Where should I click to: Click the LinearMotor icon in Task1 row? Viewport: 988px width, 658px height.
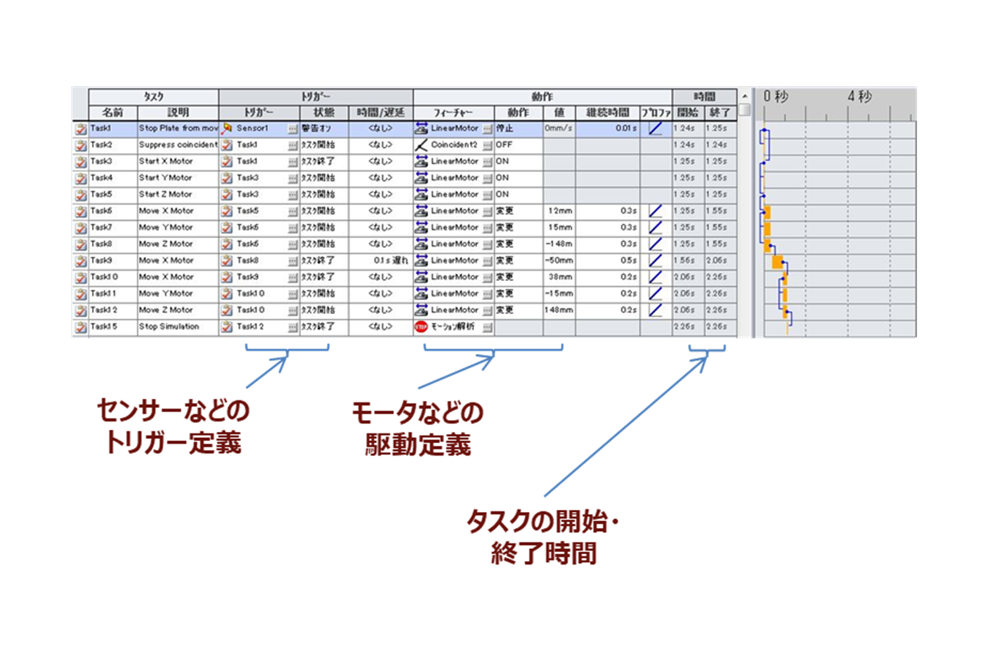(421, 129)
